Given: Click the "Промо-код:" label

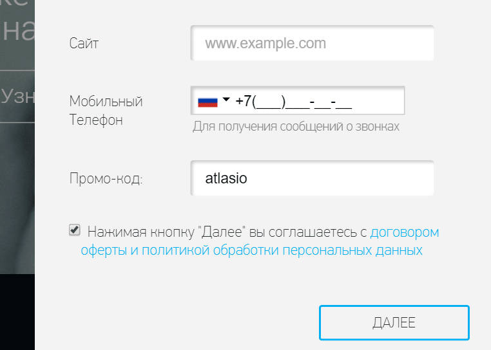Looking at the screenshot, I should tap(106, 178).
